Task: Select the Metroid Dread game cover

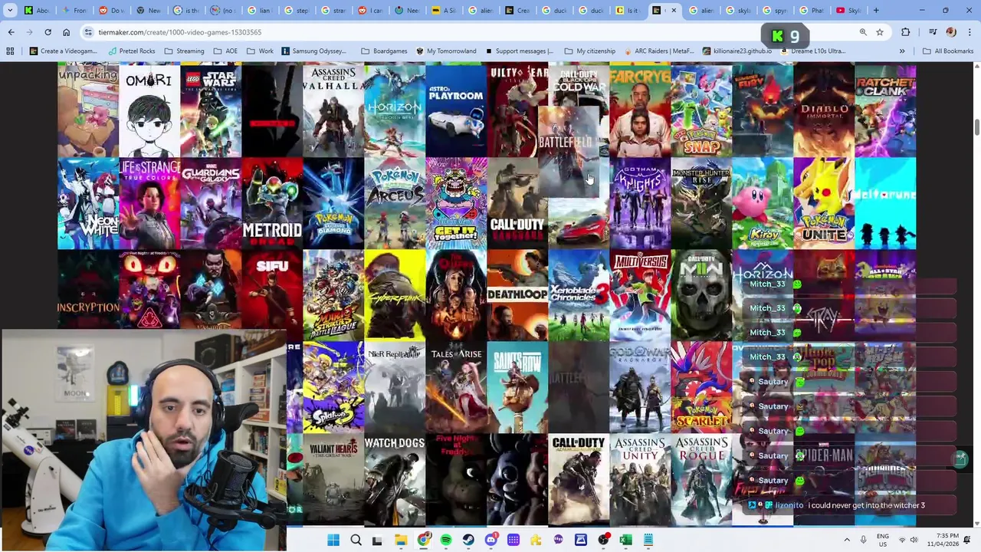Action: click(272, 203)
